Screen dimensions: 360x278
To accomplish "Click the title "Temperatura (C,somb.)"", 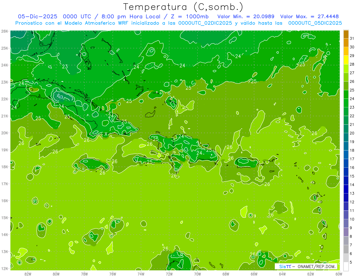I will point(183,7).
